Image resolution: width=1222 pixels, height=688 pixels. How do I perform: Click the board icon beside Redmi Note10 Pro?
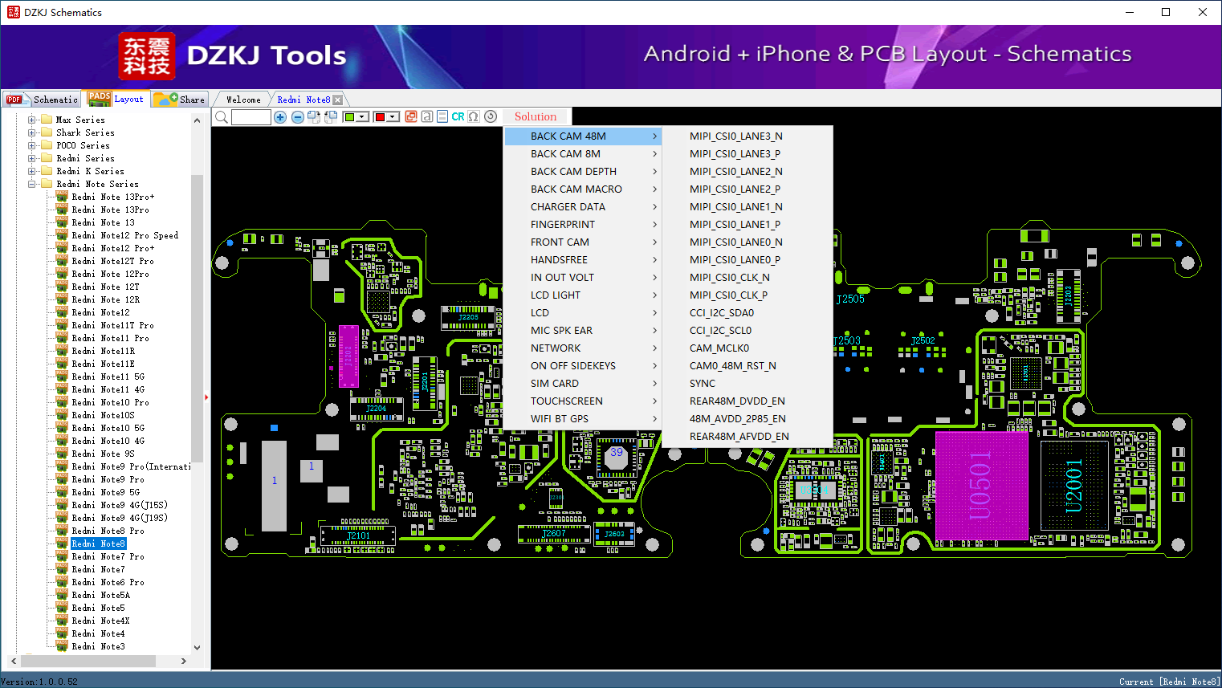tap(62, 402)
